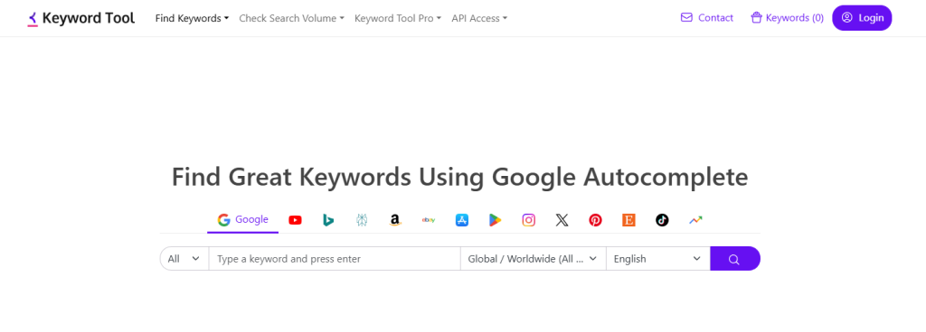Open the All search type dropdown

(184, 258)
